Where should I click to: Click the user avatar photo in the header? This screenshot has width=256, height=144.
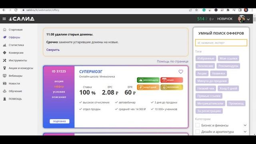point(241,19)
